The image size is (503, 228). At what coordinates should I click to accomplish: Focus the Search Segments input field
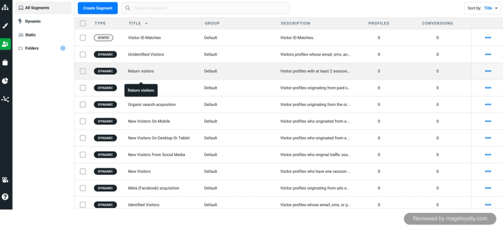[x=206, y=8]
